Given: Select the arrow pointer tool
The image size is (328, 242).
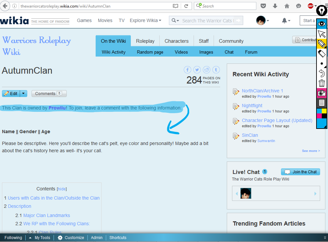Looking at the screenshot, I should pos(321,34).
